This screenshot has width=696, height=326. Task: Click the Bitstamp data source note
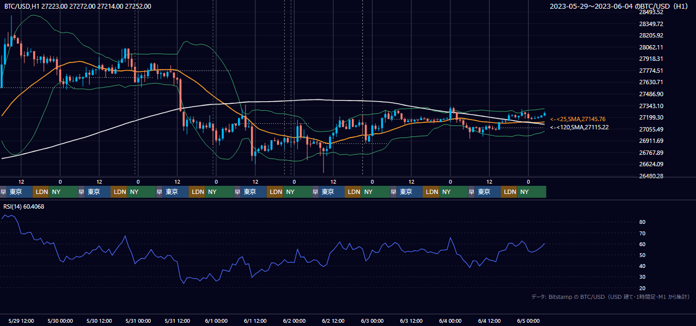[x=610, y=297]
